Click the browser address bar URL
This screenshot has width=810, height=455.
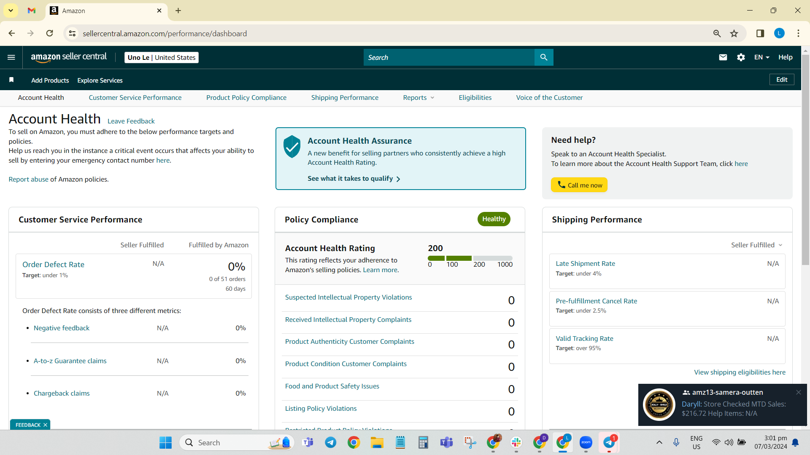(165, 33)
